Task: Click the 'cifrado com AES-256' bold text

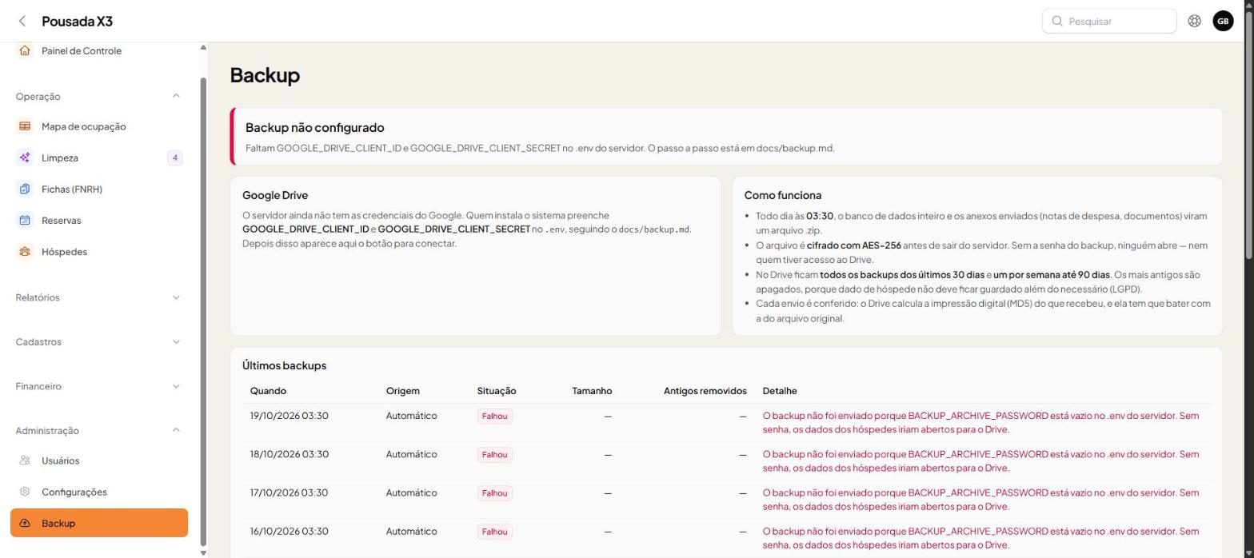Action: [x=854, y=245]
